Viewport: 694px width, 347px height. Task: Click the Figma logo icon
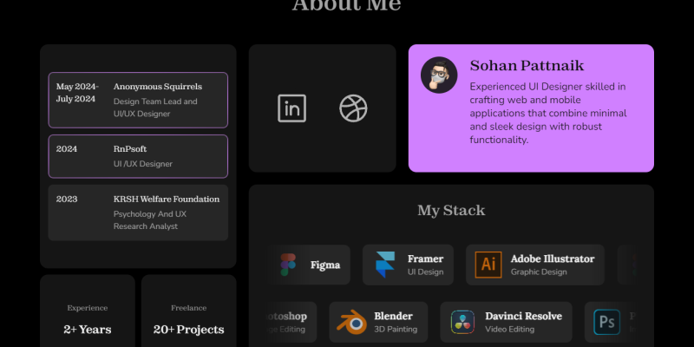point(288,265)
